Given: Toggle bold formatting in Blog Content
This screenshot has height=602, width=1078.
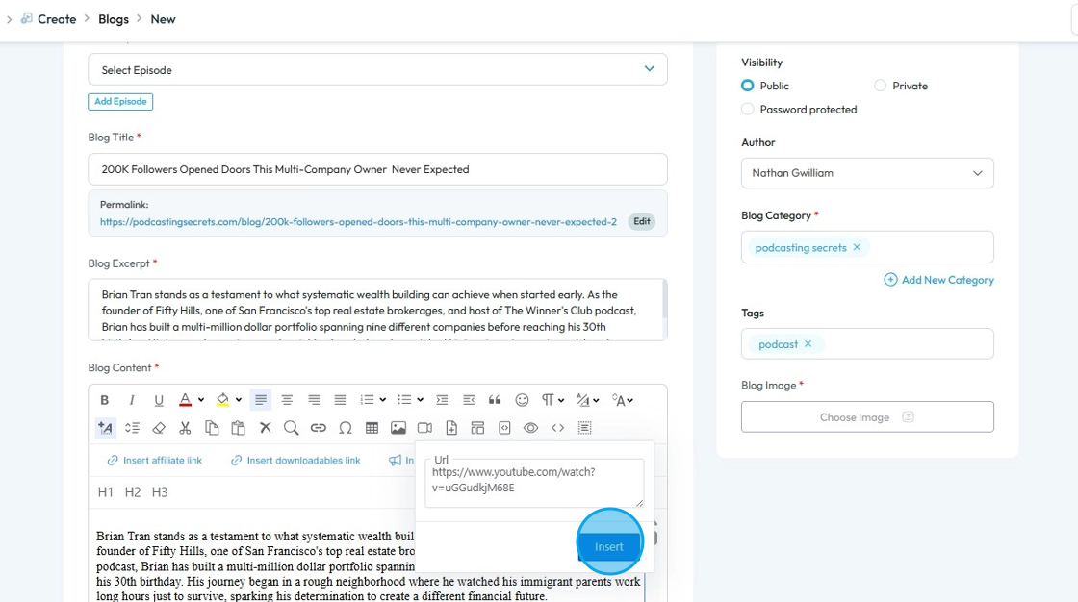Looking at the screenshot, I should (x=105, y=400).
